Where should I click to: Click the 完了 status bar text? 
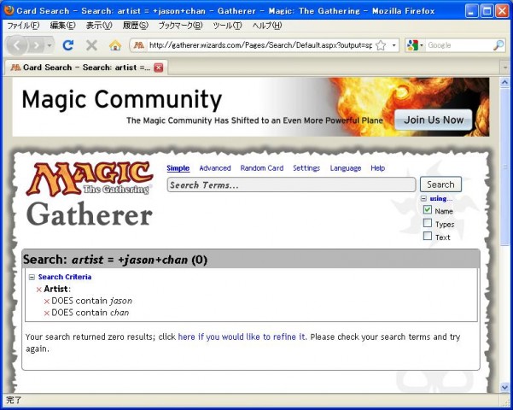[14, 400]
